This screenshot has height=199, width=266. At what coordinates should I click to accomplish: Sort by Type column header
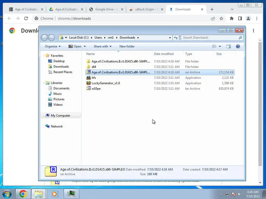[x=199, y=54]
